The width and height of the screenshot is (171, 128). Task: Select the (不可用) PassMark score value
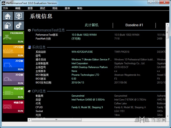[76, 39]
